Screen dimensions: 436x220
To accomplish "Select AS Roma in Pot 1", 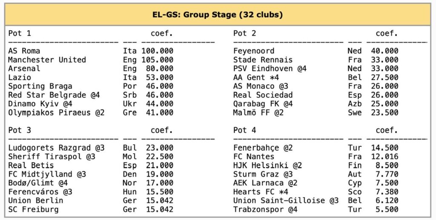I will 24,51.
